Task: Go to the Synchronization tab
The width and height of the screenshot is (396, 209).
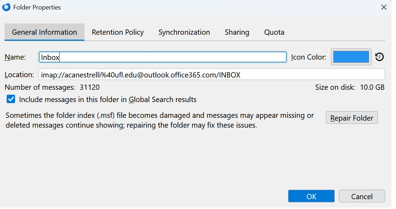Action: 184,32
